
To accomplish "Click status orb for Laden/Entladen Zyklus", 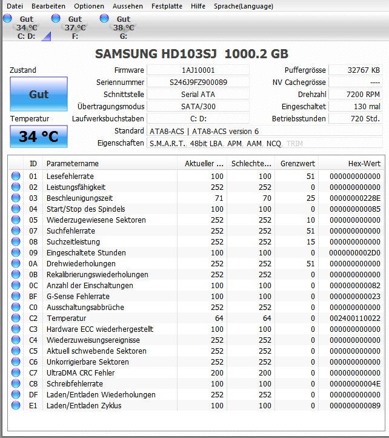I will click(x=16, y=405).
